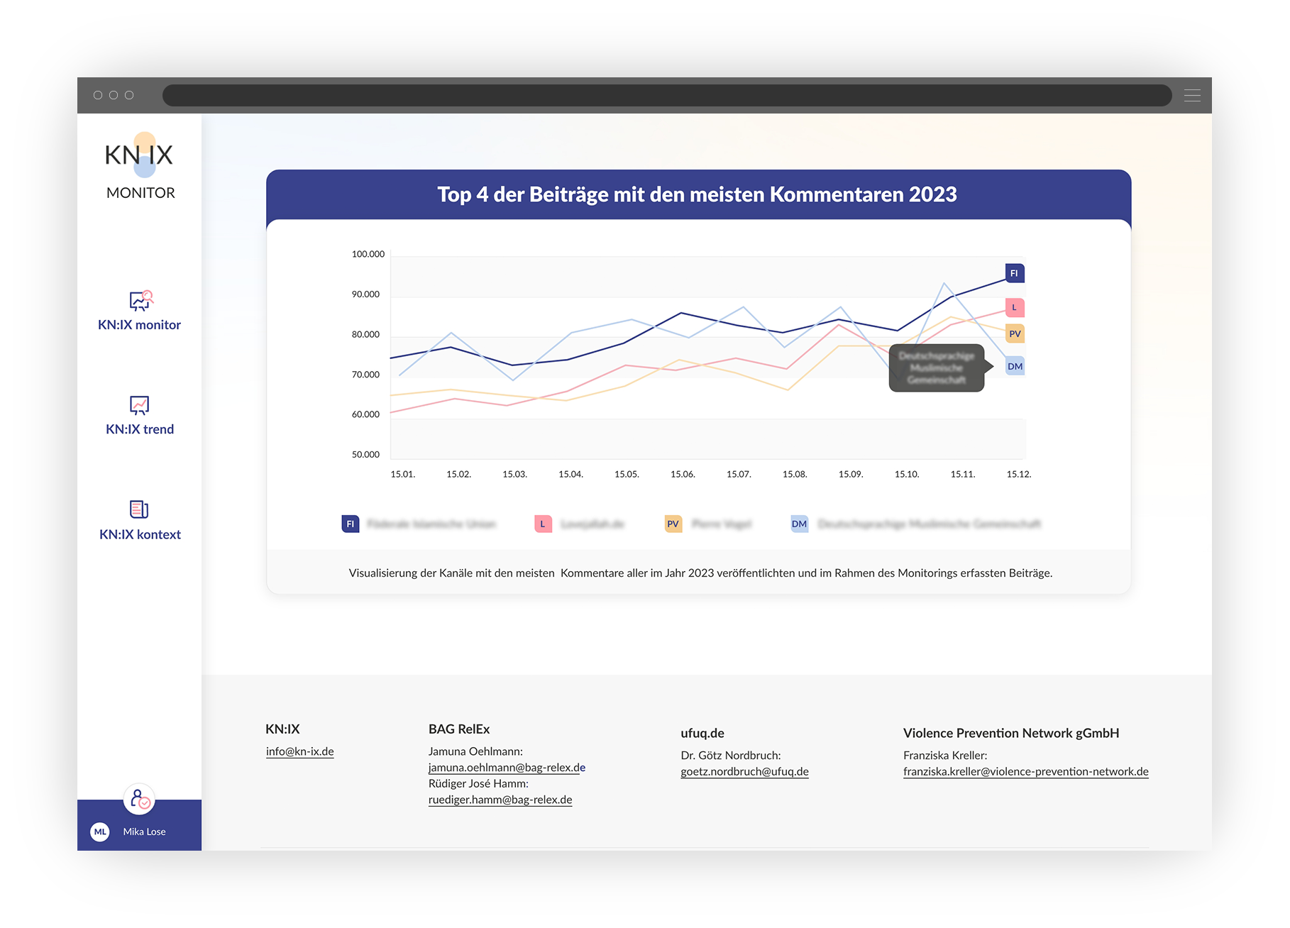Image resolution: width=1290 pixels, height=928 pixels.
Task: Select the FI marker at the chart's line end
Action: pos(1014,272)
